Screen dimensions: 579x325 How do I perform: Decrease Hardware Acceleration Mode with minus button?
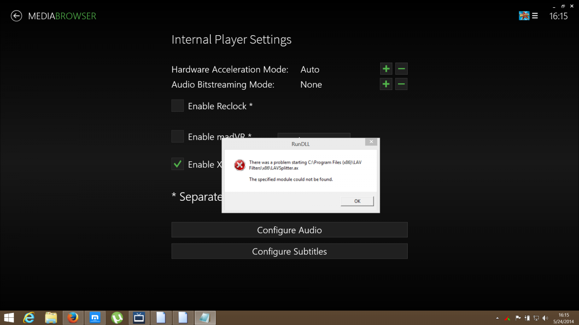[401, 69]
